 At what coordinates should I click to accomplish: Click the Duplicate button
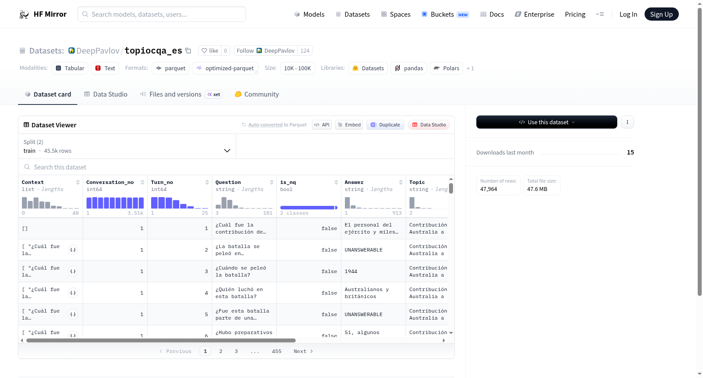point(385,125)
